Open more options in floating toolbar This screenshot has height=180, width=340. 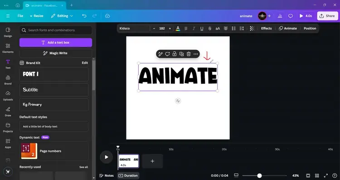(195, 54)
